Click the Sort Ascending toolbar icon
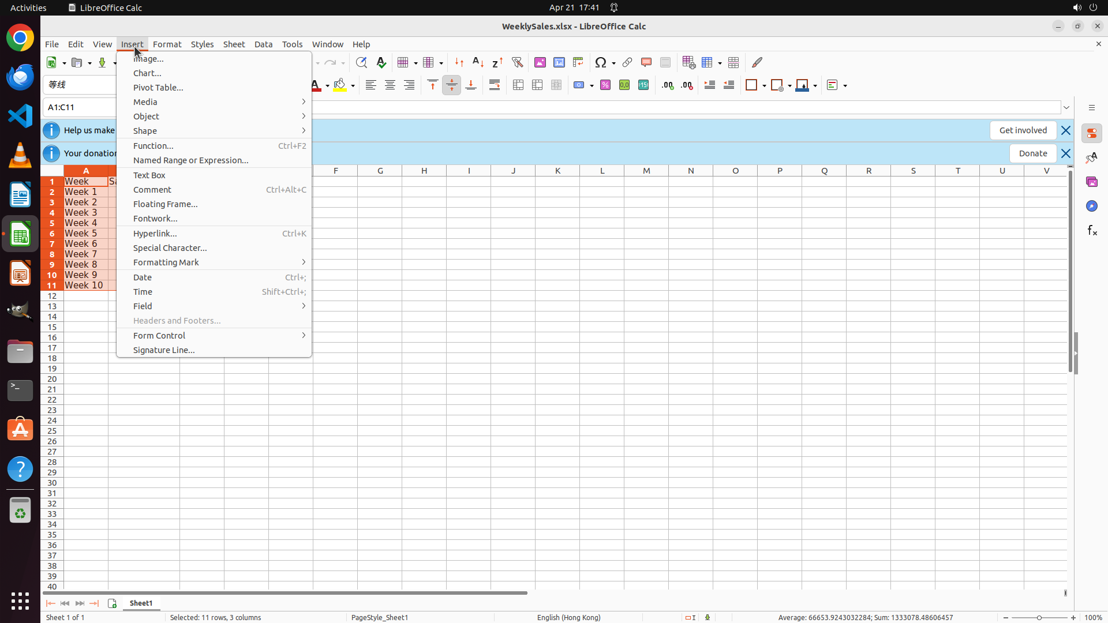Screen dimensions: 1108x623 478,62
